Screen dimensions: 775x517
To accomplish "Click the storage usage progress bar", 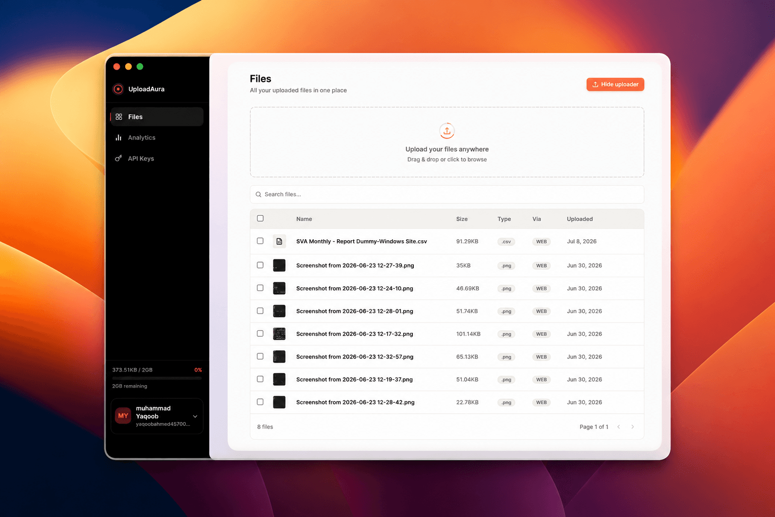I will (x=157, y=378).
